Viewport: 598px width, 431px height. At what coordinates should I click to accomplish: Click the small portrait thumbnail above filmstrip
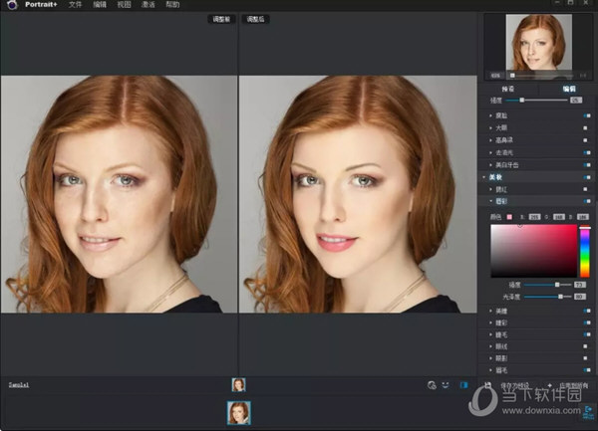pos(239,385)
